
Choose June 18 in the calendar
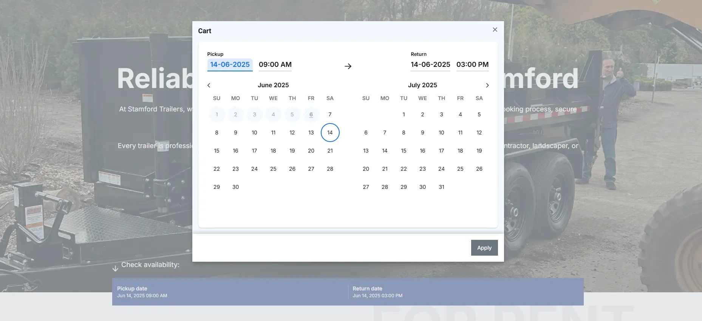click(274, 151)
